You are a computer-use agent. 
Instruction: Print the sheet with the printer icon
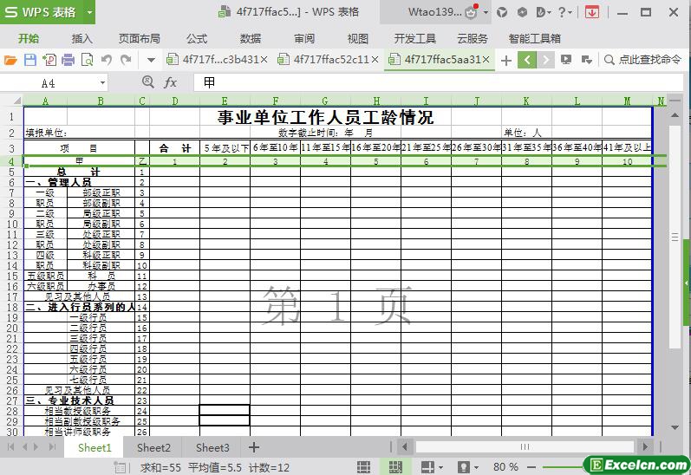[x=68, y=60]
